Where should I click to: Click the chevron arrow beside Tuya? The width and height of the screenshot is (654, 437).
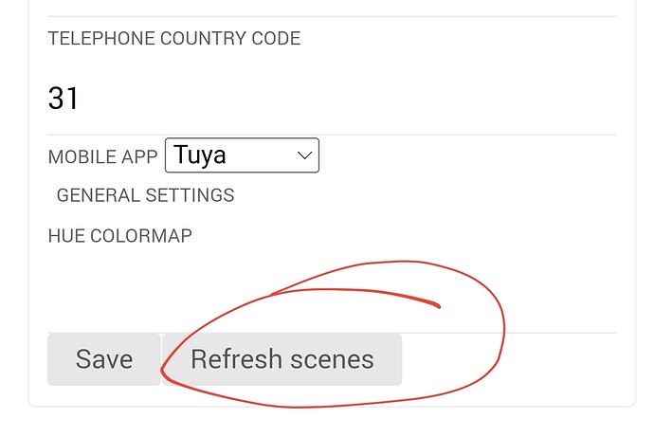(x=304, y=155)
